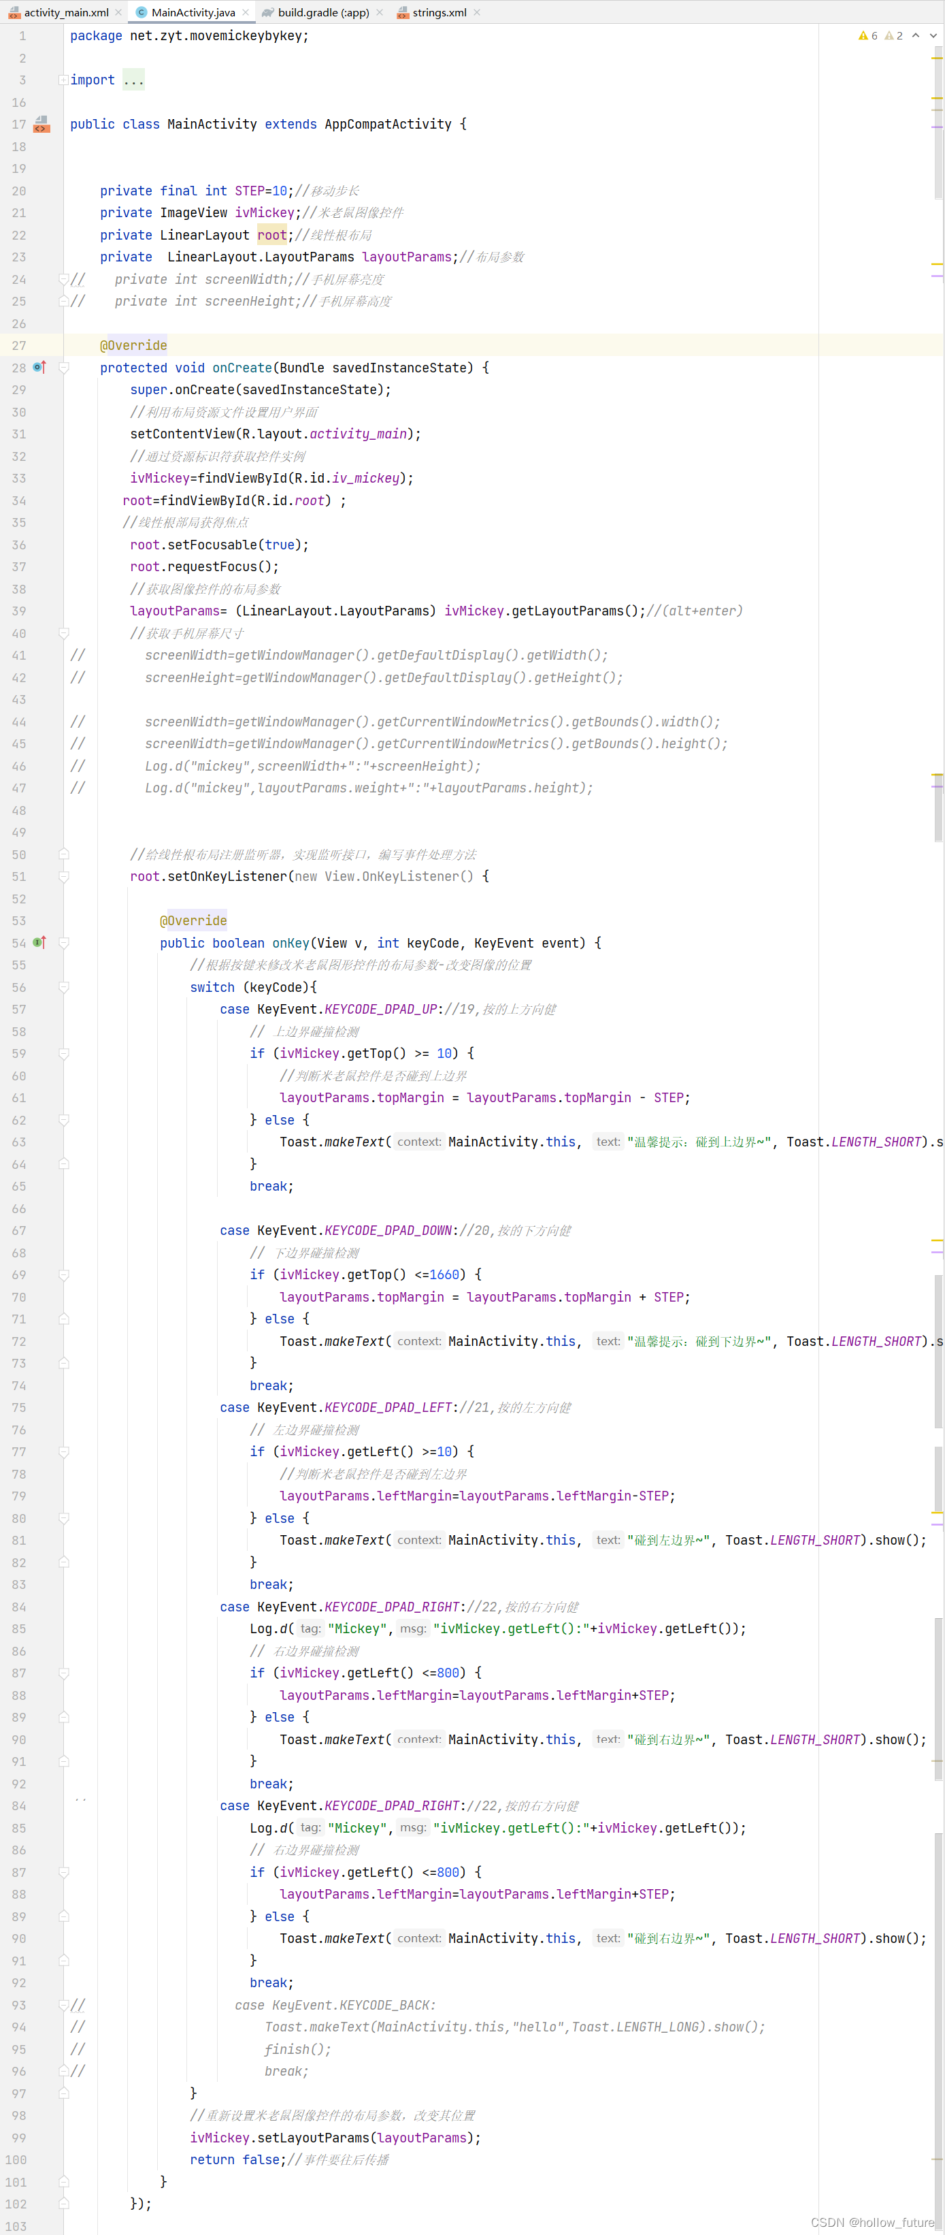The image size is (945, 2235).
Task: Click 'return false' statement on line 100
Action: click(x=235, y=2159)
